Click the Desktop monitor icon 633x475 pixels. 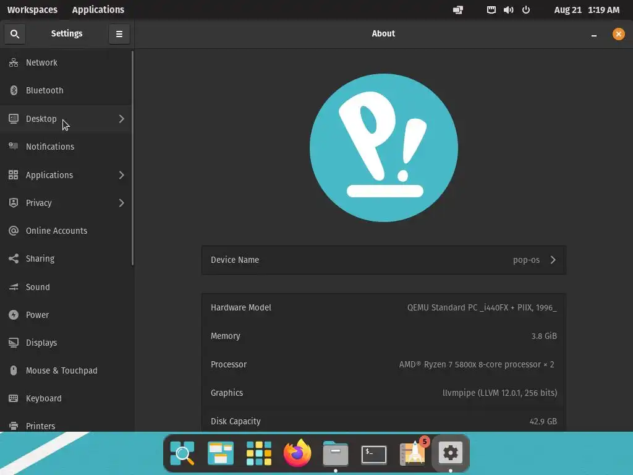pos(14,119)
